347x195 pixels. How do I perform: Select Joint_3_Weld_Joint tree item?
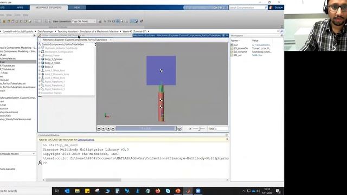pos(55,78)
